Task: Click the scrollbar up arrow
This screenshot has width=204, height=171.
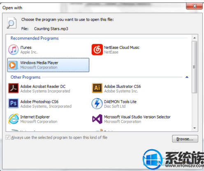Action: point(195,38)
